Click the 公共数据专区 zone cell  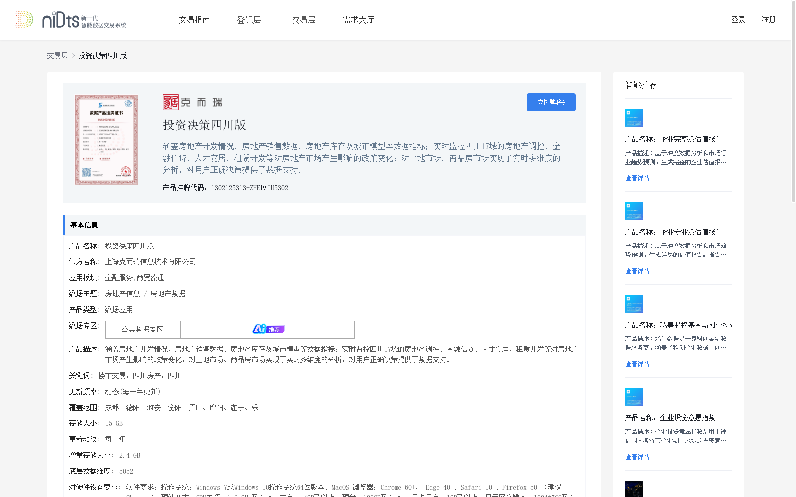(143, 330)
